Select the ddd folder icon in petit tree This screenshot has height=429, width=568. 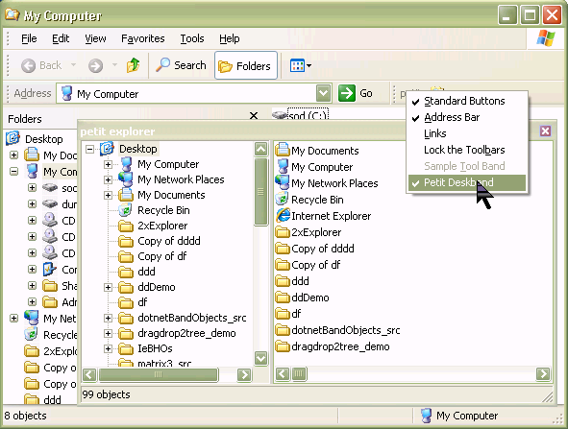[x=126, y=272]
